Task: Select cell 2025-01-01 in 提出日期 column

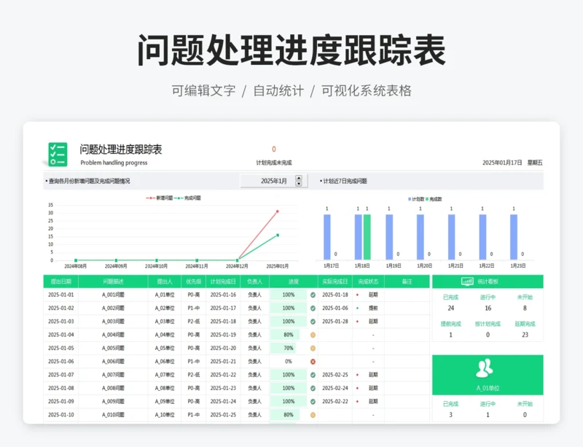Action: (61, 295)
